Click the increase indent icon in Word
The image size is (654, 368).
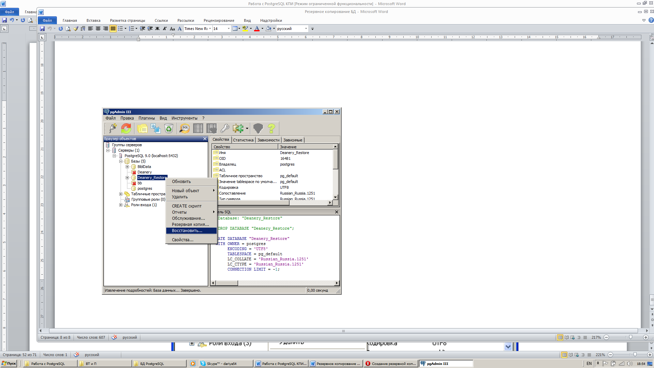tap(150, 29)
